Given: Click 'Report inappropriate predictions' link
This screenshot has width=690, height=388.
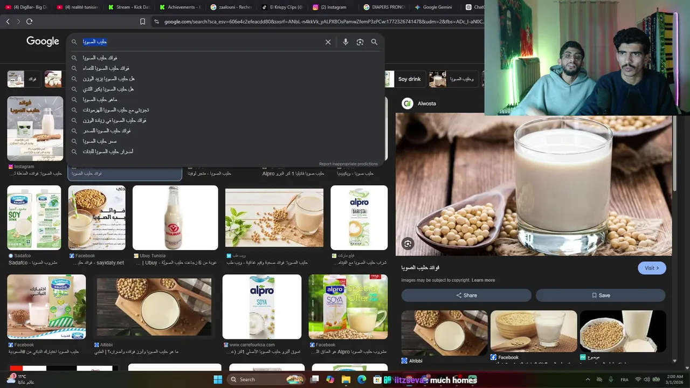Looking at the screenshot, I should [x=348, y=164].
